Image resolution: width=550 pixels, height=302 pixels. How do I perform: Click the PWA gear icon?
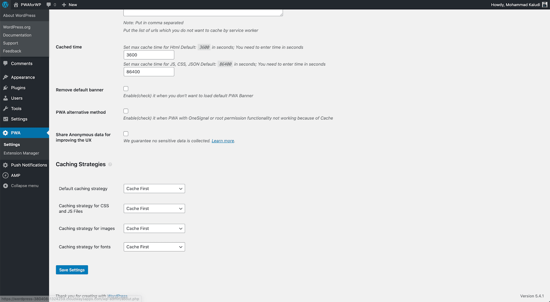point(5,133)
